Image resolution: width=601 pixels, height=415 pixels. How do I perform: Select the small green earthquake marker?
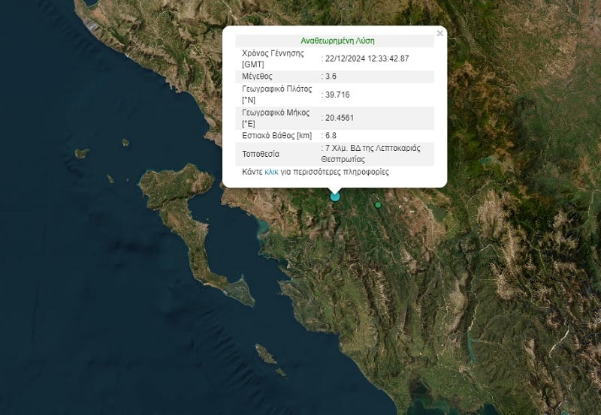378,205
